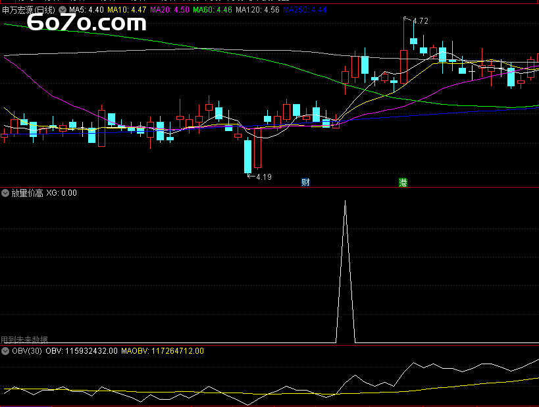Click the MA250: 4.44 label
The width and height of the screenshot is (539, 407).
coord(305,10)
